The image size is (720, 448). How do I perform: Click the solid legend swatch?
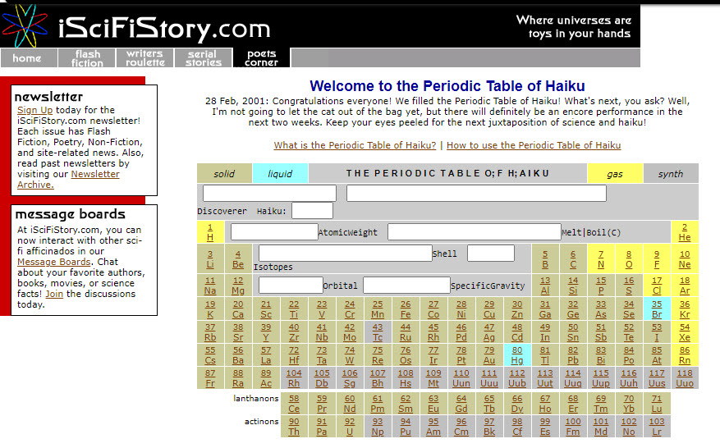click(x=225, y=173)
